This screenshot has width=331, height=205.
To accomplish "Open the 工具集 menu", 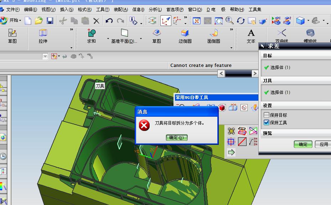I will 255,10.
